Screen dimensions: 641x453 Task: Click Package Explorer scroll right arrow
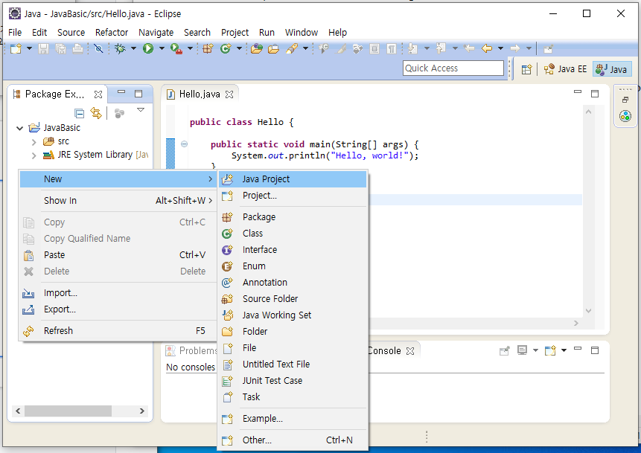click(x=142, y=411)
